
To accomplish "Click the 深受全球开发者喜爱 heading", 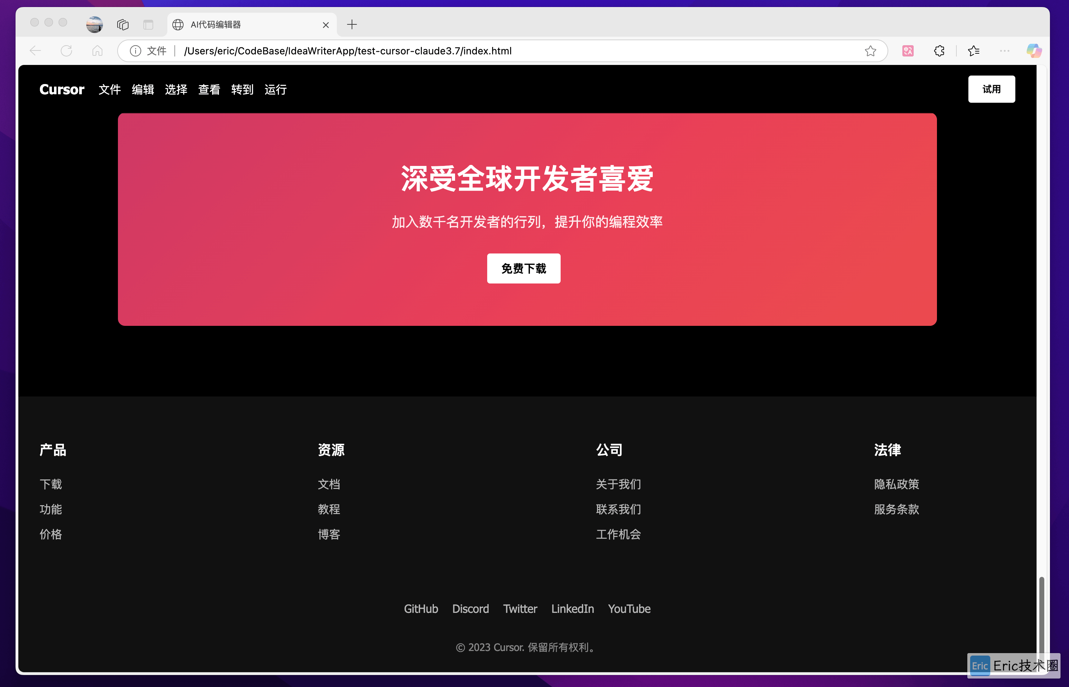I will [x=527, y=179].
